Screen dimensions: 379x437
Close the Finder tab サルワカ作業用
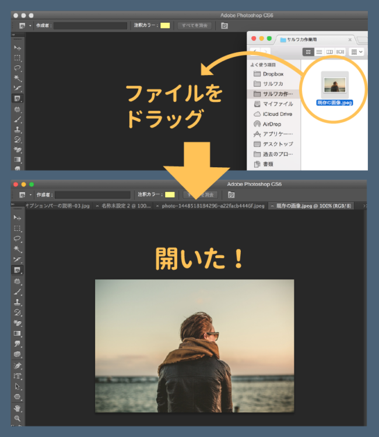[x=350, y=40]
